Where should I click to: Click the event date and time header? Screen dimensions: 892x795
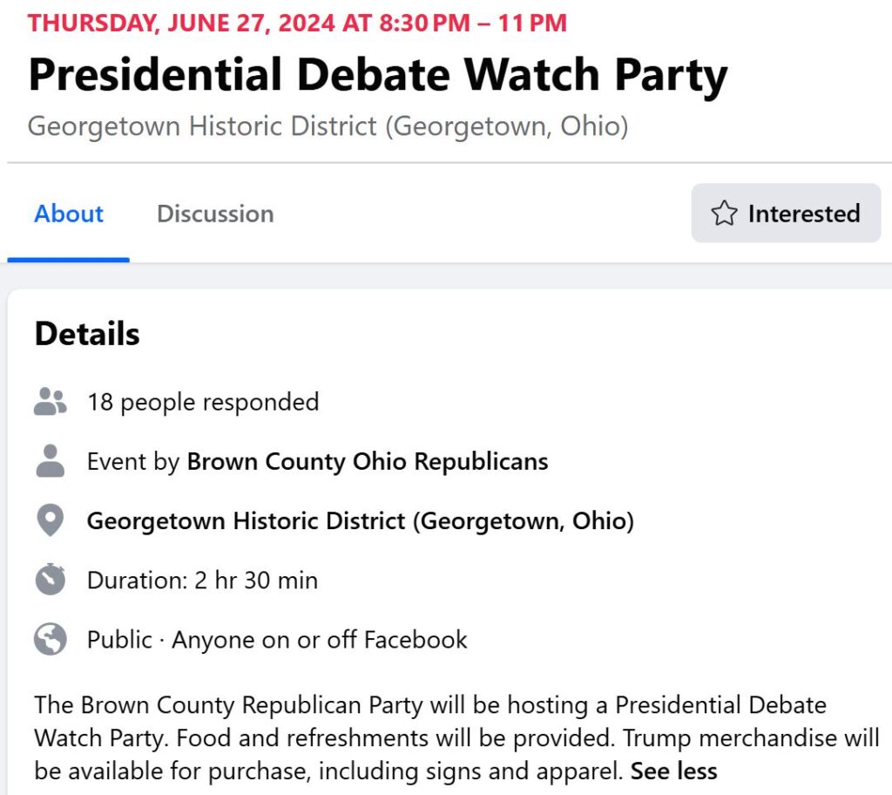[x=298, y=24]
